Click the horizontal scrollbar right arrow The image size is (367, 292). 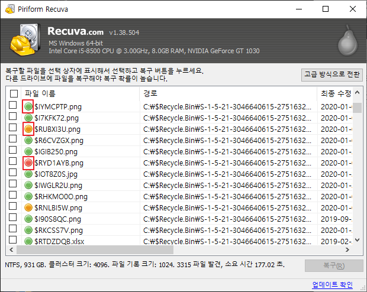pos(347,249)
